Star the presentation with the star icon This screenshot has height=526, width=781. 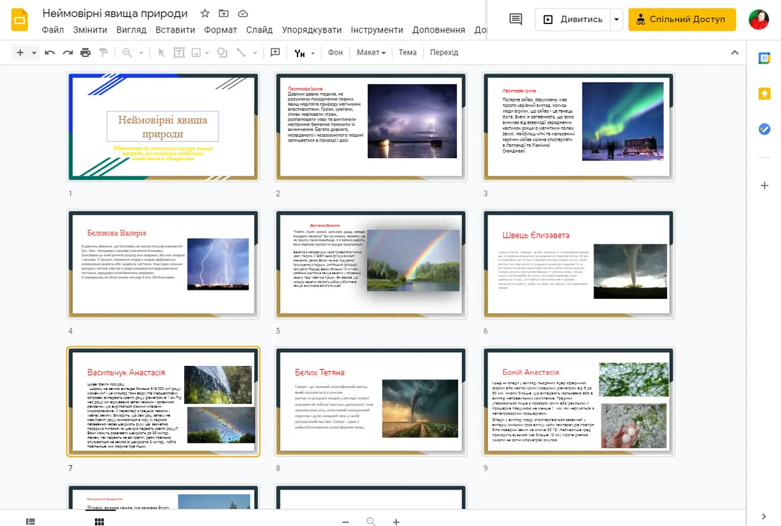tap(205, 14)
